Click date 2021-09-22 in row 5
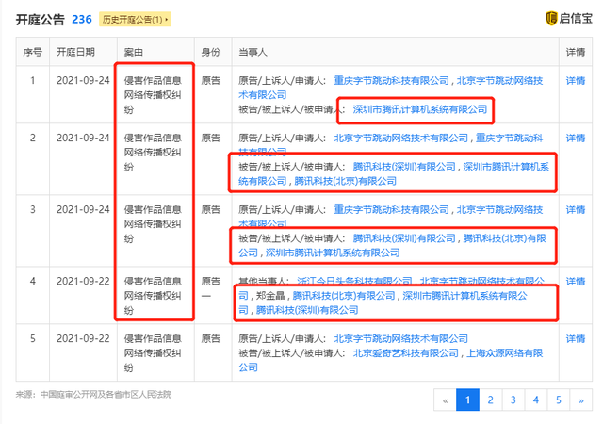Viewport: 603px width, 424px height. pyautogui.click(x=83, y=338)
